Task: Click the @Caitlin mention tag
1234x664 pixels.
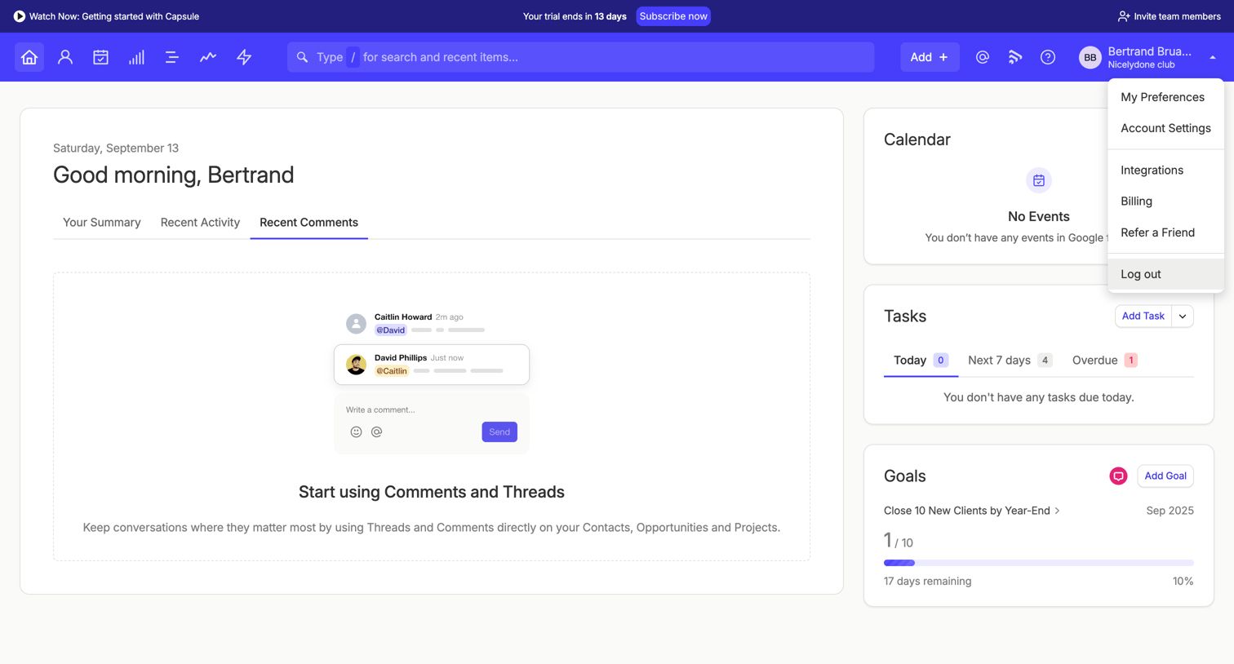Action: [392, 371]
